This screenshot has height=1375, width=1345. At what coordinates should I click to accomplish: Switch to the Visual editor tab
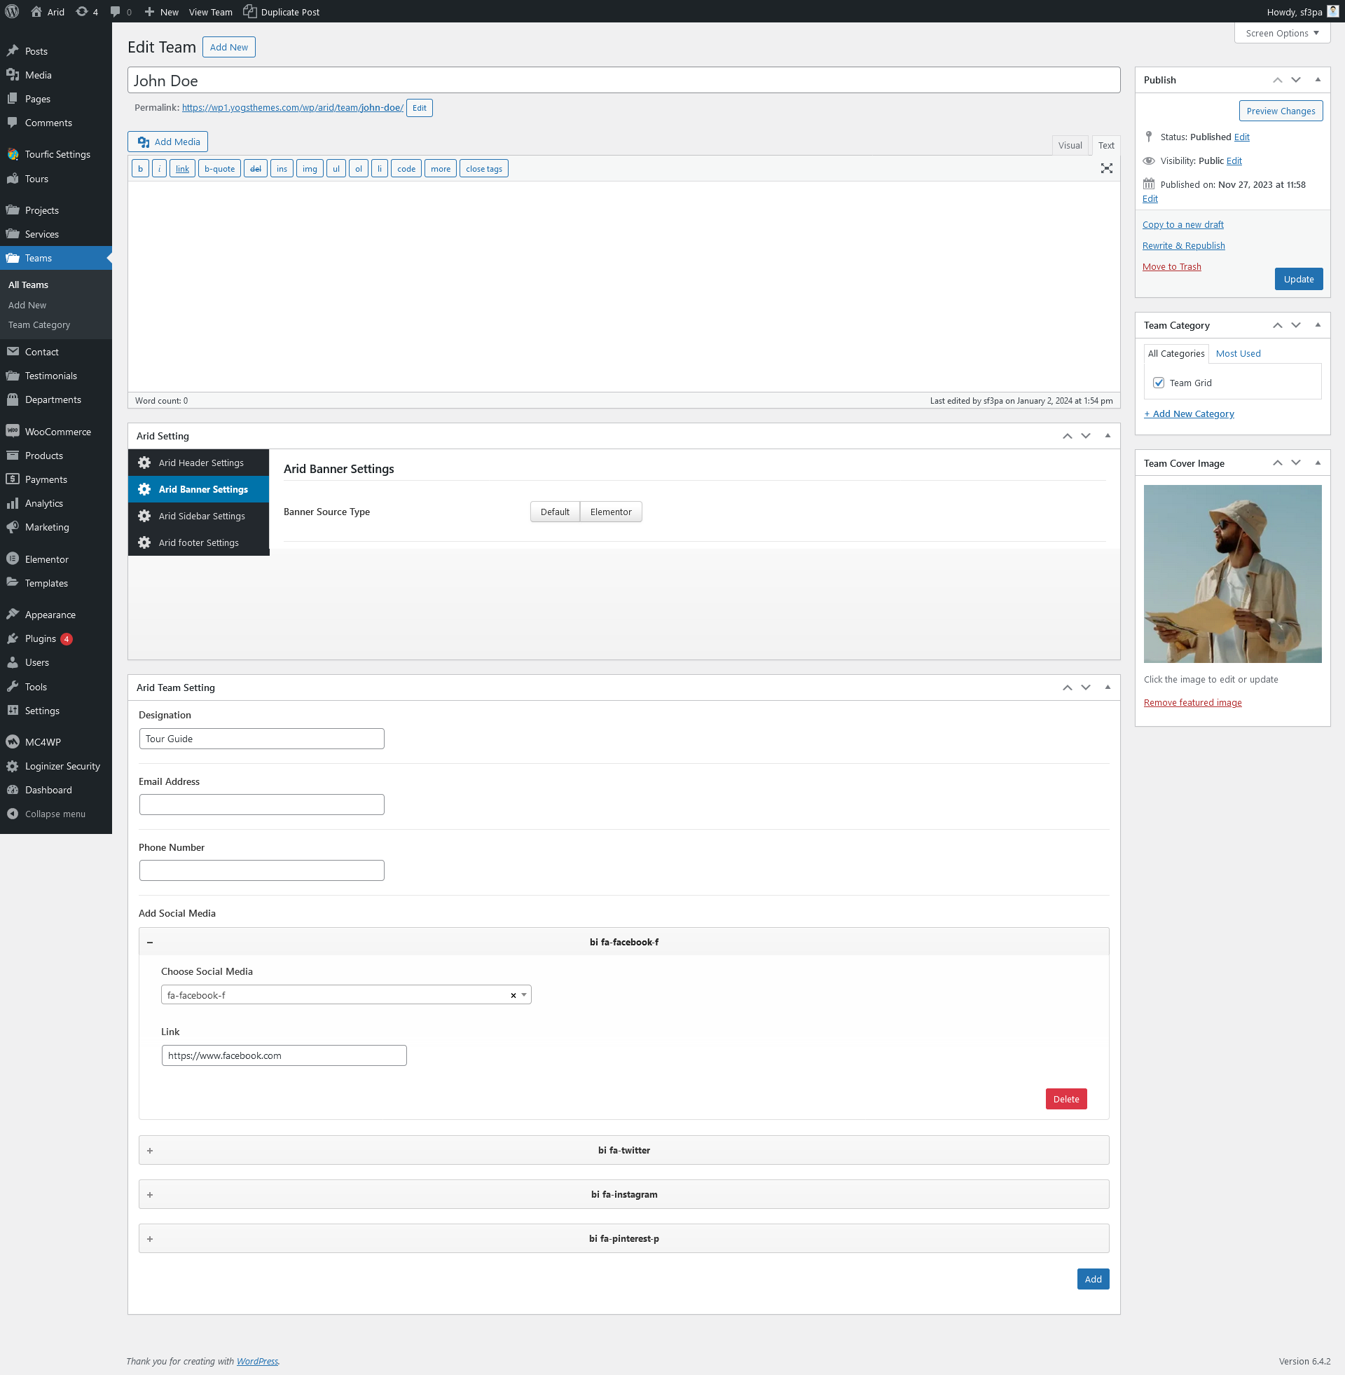pyautogui.click(x=1070, y=146)
